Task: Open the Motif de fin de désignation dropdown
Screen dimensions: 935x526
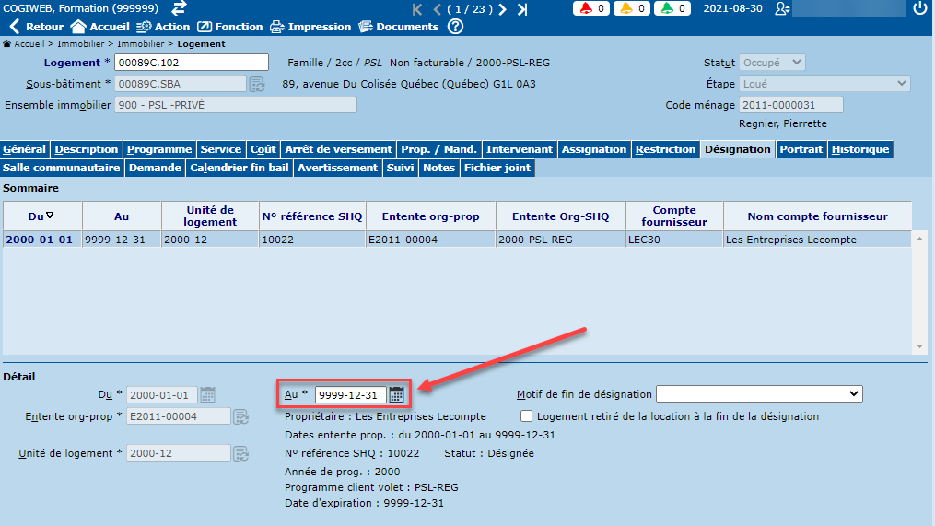Action: [759, 394]
